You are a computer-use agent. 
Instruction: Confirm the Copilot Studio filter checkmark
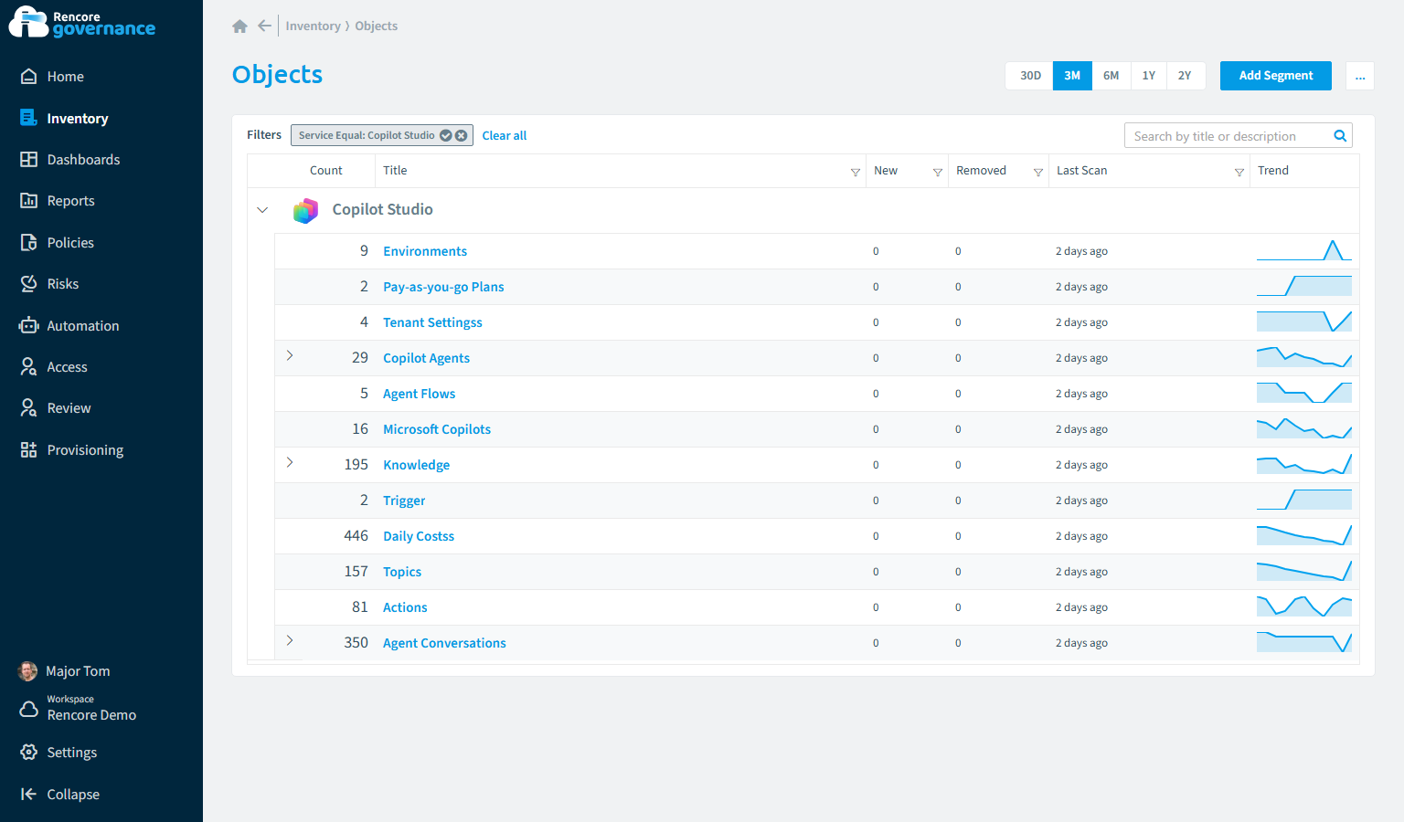click(x=446, y=135)
